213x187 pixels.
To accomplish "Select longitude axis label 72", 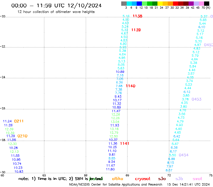I will pyautogui.click(x=169, y=175).
